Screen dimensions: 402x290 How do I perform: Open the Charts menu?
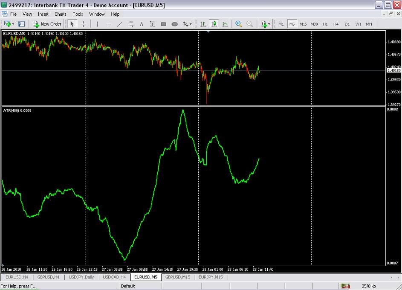click(x=61, y=14)
